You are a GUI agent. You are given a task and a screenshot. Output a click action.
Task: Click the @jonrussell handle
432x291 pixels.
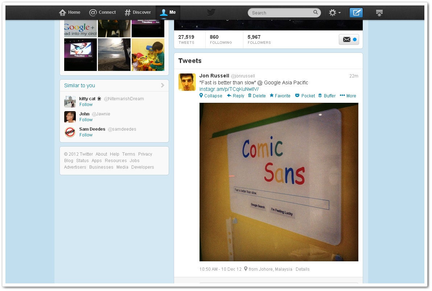pos(243,76)
